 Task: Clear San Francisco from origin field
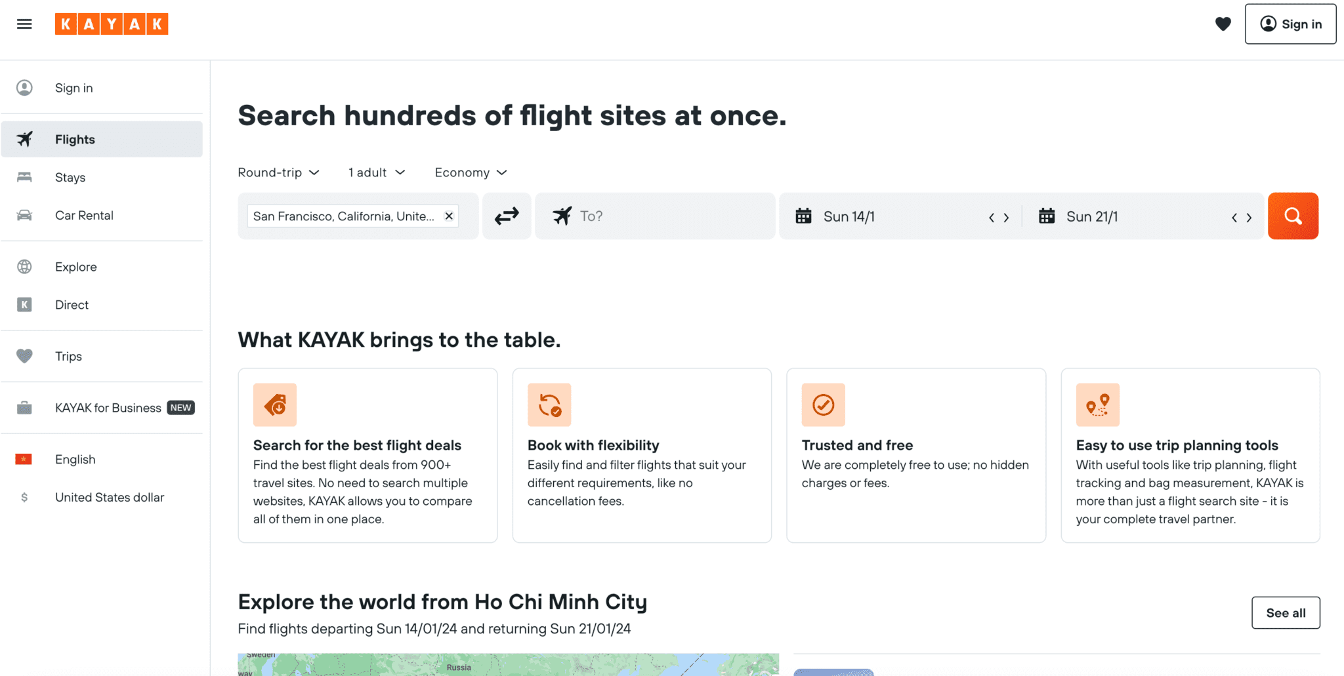(449, 216)
